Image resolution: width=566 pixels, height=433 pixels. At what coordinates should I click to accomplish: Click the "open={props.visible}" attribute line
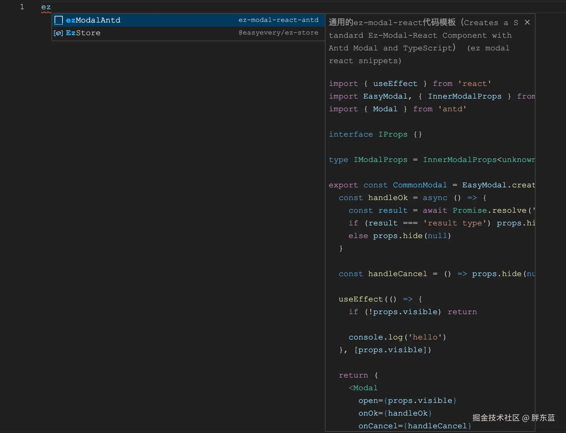(407, 401)
